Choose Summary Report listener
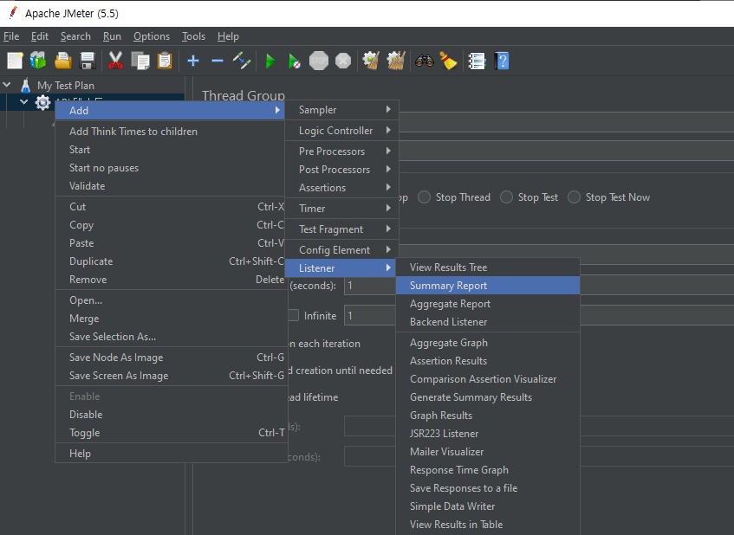This screenshot has width=734, height=535. (x=488, y=286)
